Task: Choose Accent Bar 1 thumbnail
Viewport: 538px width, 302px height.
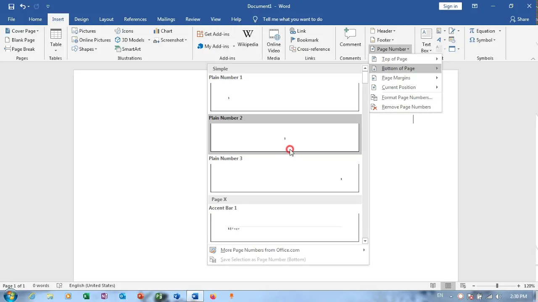Action: pyautogui.click(x=285, y=227)
